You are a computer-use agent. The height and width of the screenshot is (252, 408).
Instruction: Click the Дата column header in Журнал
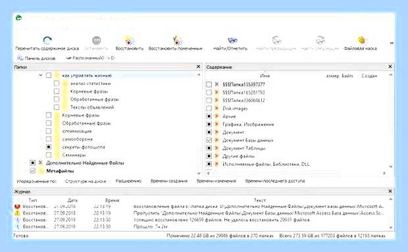[x=72, y=200]
